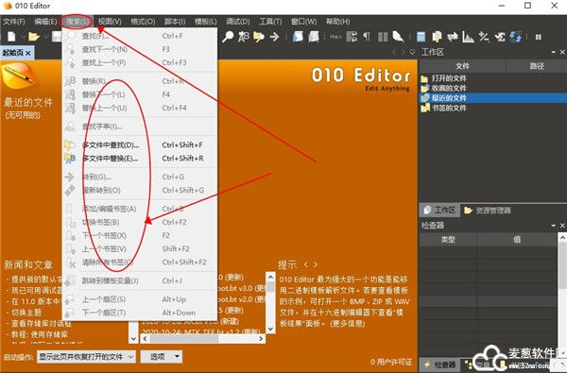This screenshot has width=567, height=373.
Task: Close the 检查器 panel
Action: pyautogui.click(x=562, y=225)
